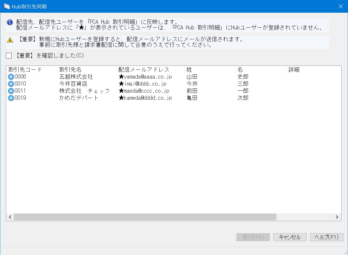Select customer name 株式会社 チェック

tap(84, 91)
